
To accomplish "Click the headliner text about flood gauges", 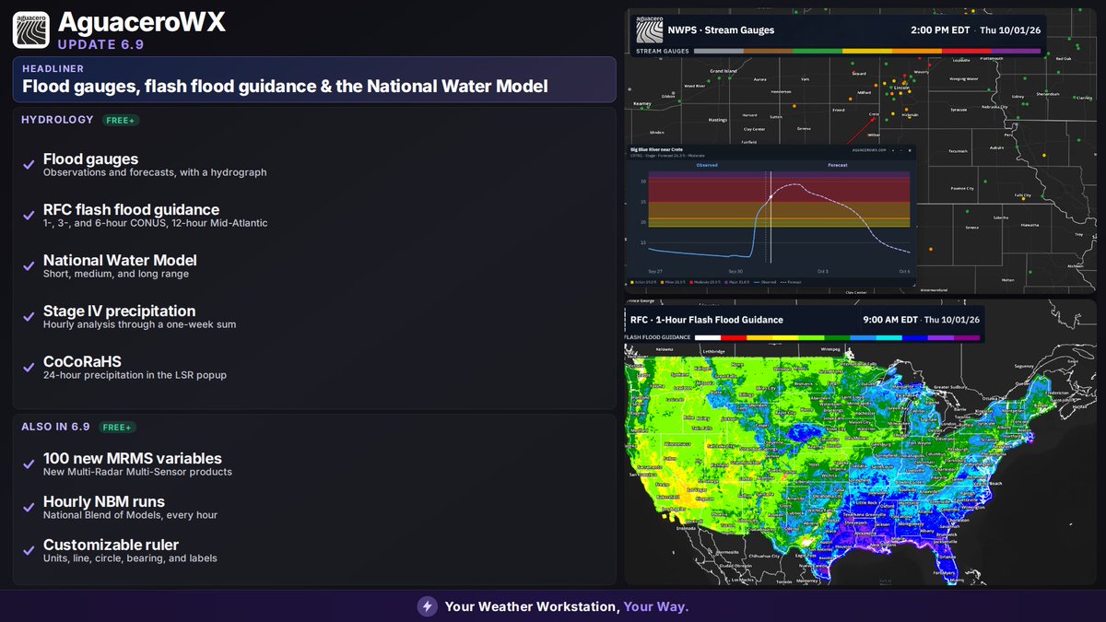I will (x=285, y=87).
